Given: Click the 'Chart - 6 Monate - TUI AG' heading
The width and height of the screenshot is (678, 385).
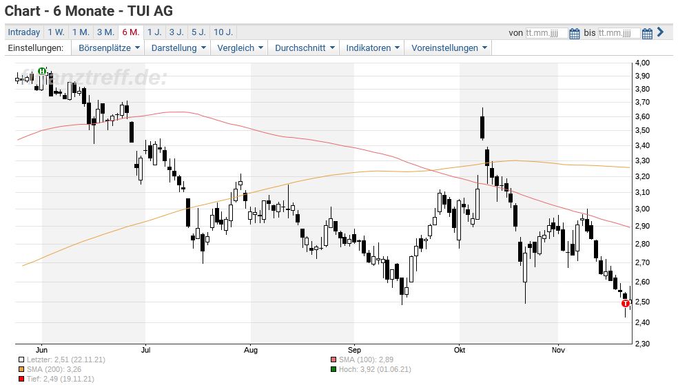Looking at the screenshot, I should (x=89, y=11).
